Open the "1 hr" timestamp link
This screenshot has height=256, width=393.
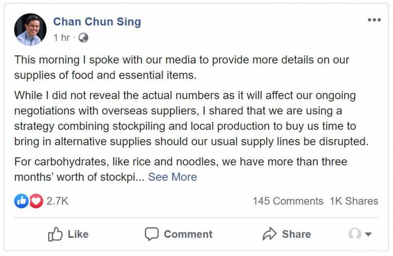pyautogui.click(x=62, y=37)
